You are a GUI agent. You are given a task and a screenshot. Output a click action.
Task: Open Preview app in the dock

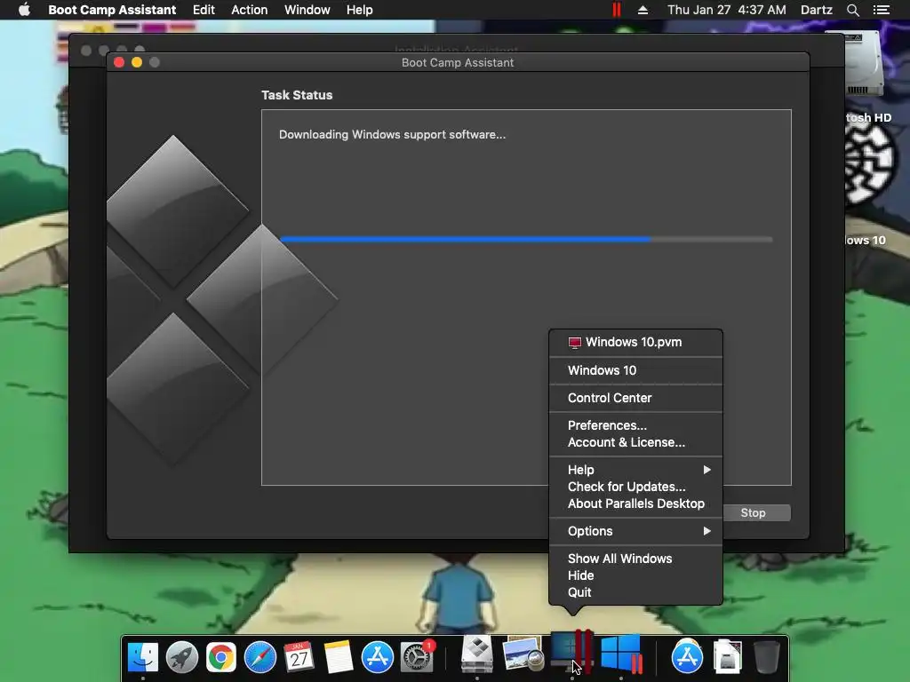click(523, 654)
